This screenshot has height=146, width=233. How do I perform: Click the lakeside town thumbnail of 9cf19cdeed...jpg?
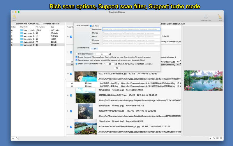(85, 127)
